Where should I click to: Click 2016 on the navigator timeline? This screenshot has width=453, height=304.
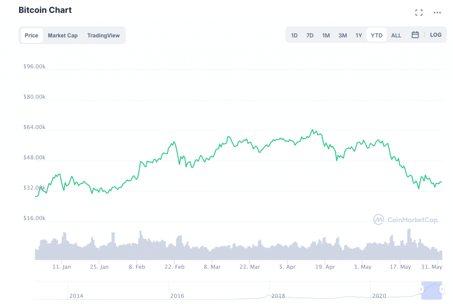(x=177, y=296)
